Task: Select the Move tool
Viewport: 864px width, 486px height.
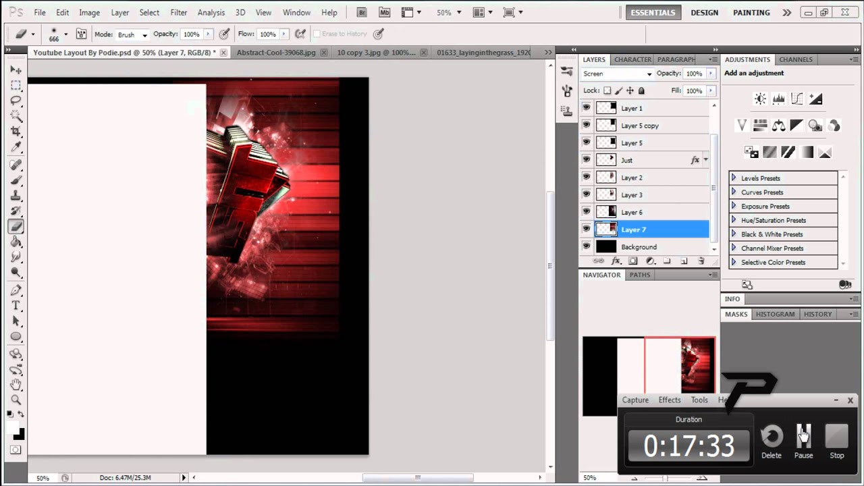Action: [x=16, y=70]
